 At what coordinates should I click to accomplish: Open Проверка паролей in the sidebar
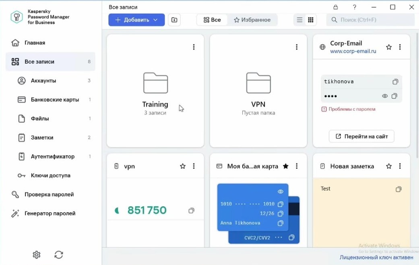(x=50, y=195)
